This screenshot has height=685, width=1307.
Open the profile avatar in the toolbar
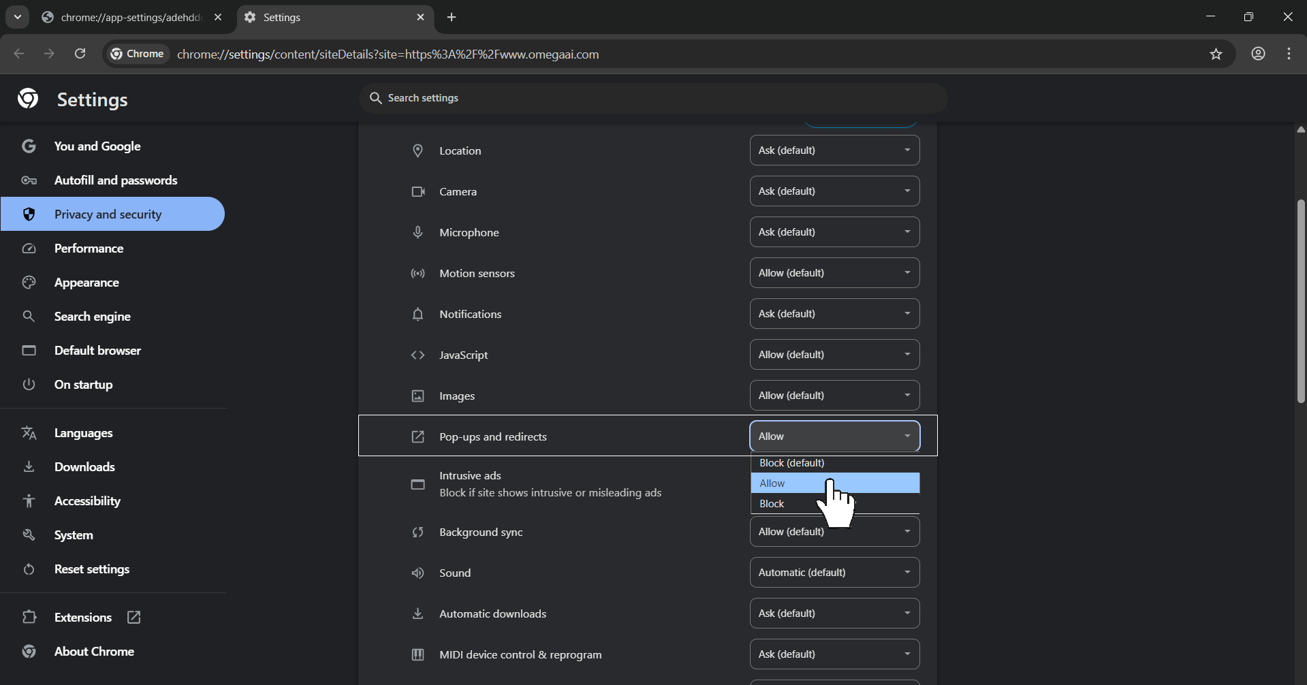(x=1258, y=54)
